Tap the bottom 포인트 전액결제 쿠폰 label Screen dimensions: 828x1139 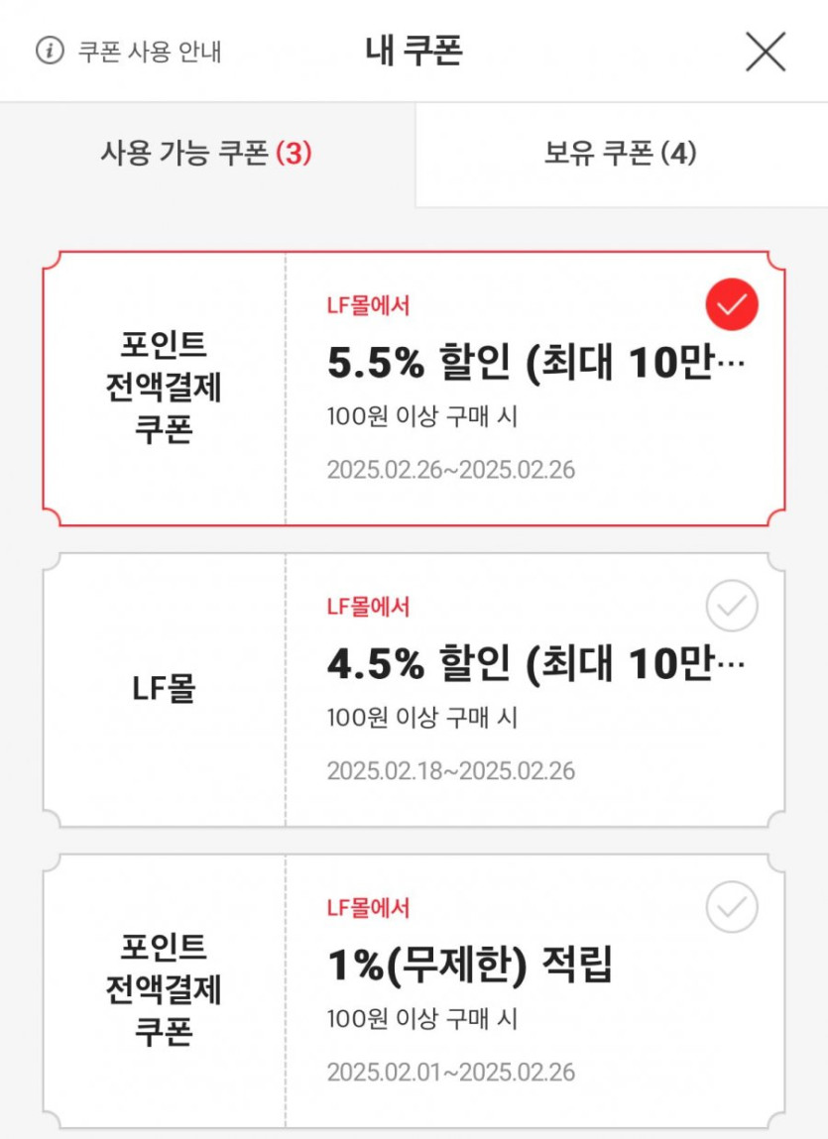click(165, 990)
